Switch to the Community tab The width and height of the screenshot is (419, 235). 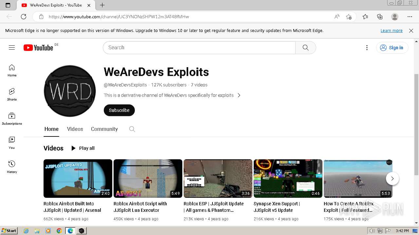coord(104,129)
